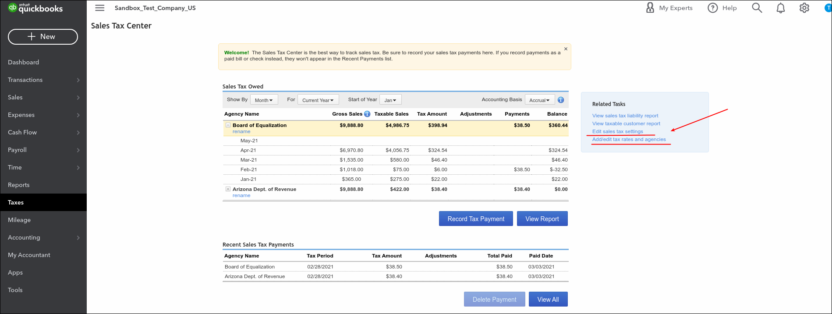Click the Gross Sales info icon
832x314 pixels.
click(x=367, y=114)
